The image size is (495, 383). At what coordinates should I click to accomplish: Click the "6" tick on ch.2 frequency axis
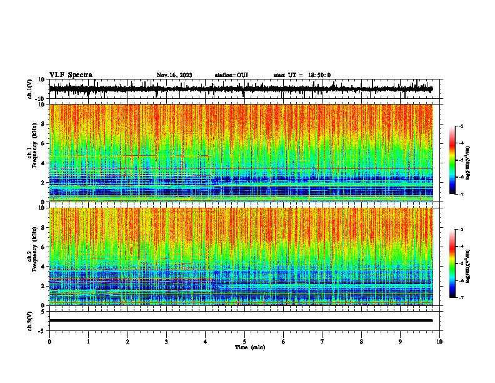point(43,247)
